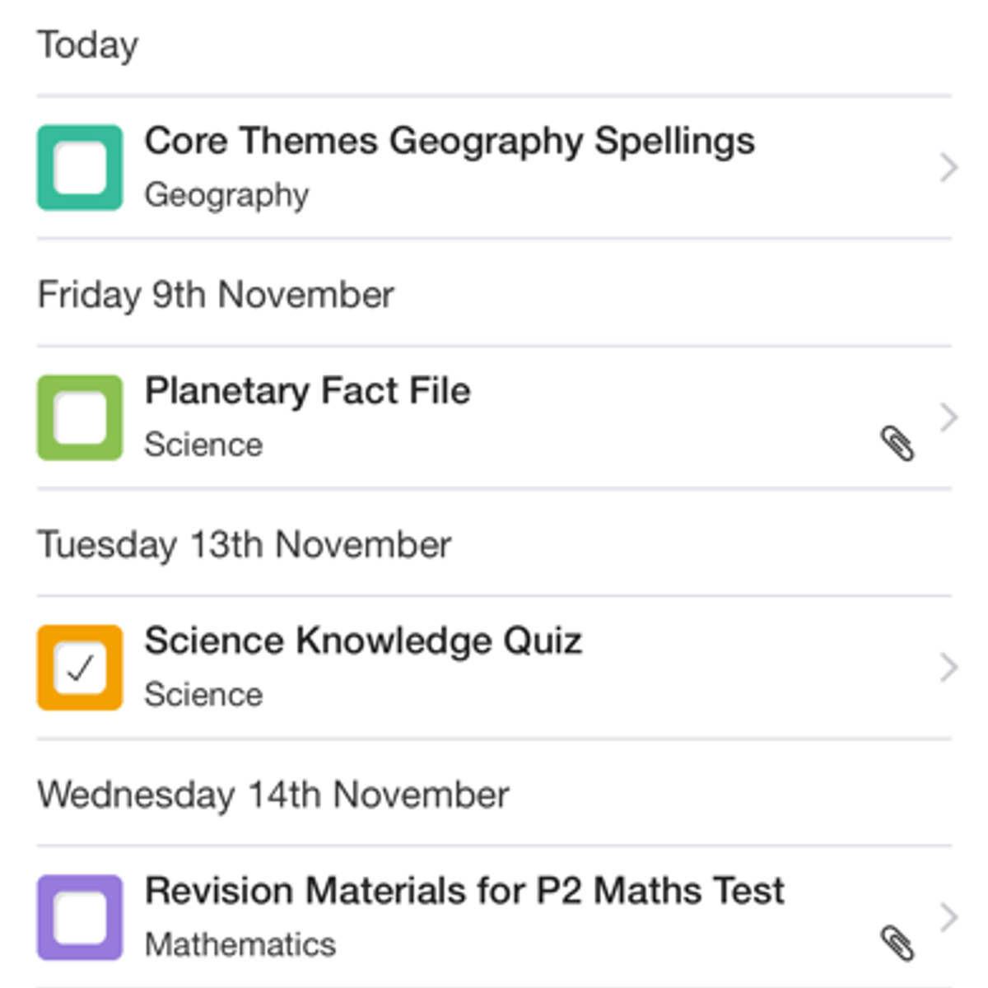This screenshot has height=988, width=988.
Task: Open the Core Themes Geography Spellings title
Action: 449,142
